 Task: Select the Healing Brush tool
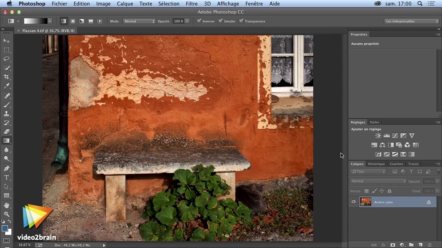point(7,95)
